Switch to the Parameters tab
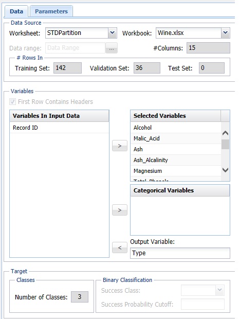Viewport: 239px width, 319px height. [51, 11]
